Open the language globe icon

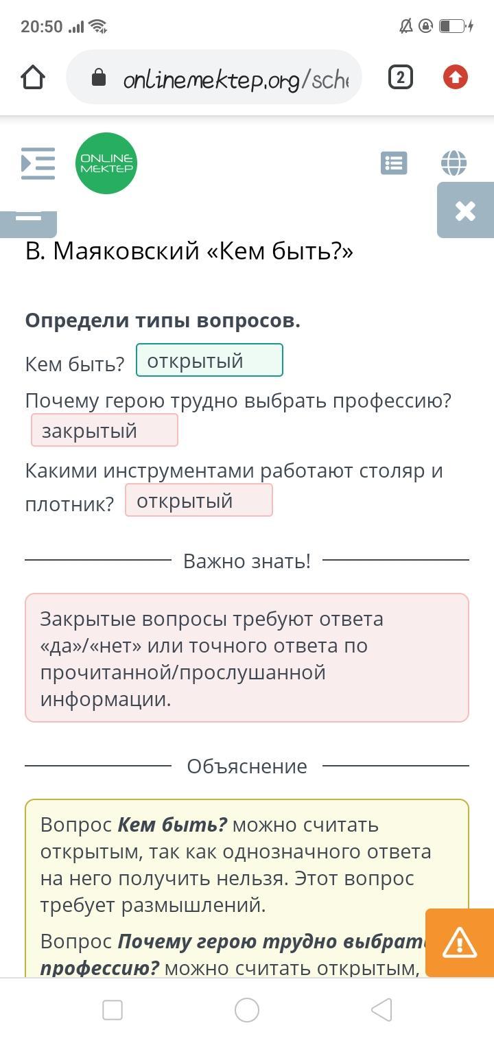pyautogui.click(x=454, y=163)
